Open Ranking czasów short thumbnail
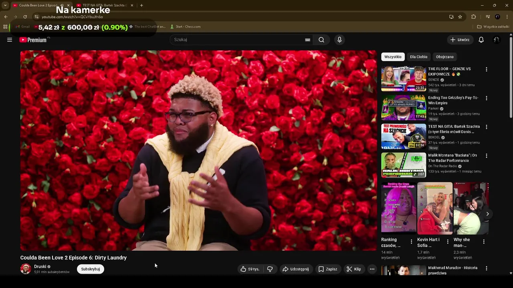The width and height of the screenshot is (513, 288). pos(399,208)
